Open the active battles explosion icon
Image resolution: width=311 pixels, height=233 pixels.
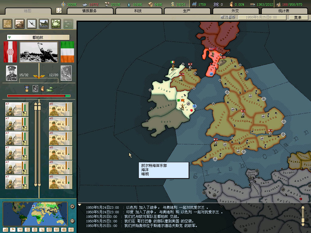(56, 24)
